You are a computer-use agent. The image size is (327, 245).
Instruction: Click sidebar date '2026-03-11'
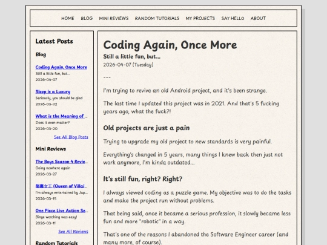coord(45,223)
